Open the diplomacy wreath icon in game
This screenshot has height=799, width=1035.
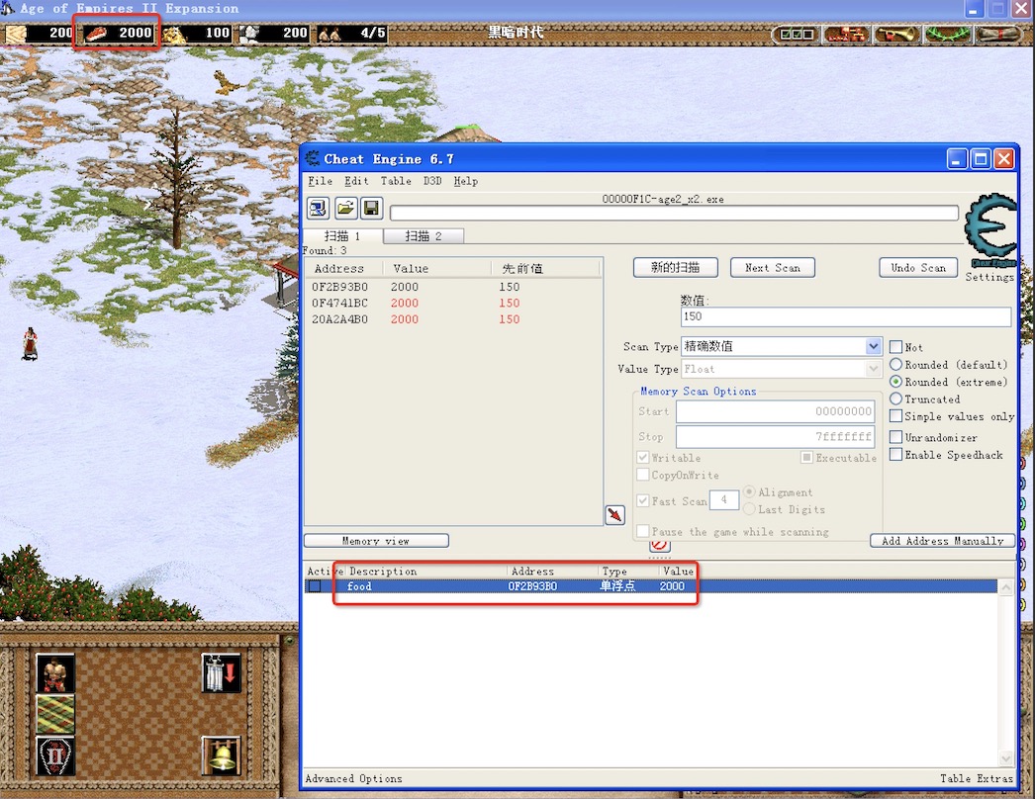(947, 34)
